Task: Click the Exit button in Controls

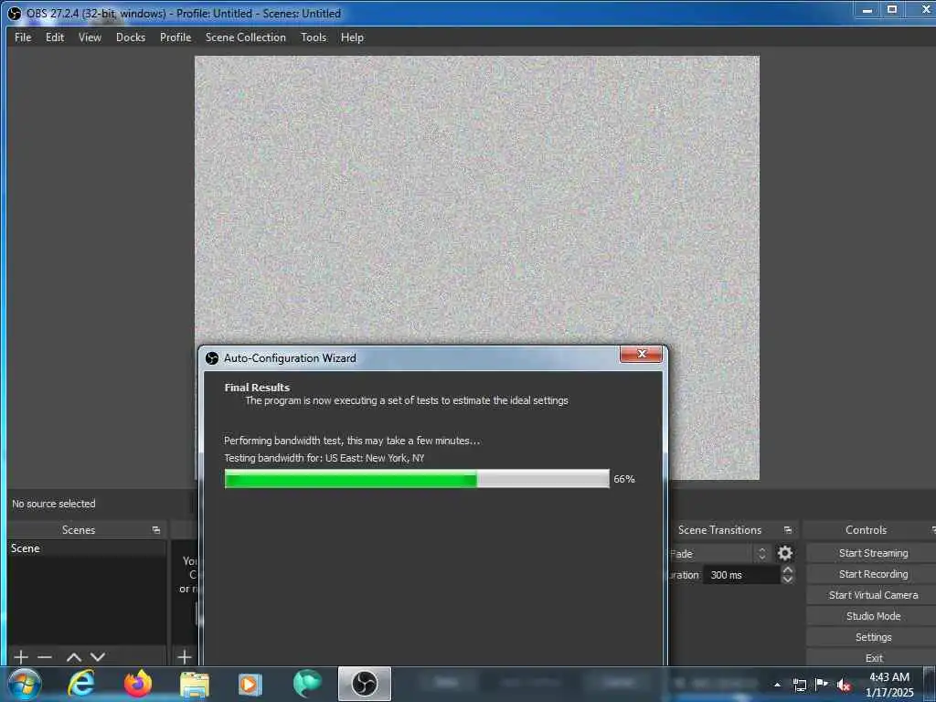Action: [872, 657]
